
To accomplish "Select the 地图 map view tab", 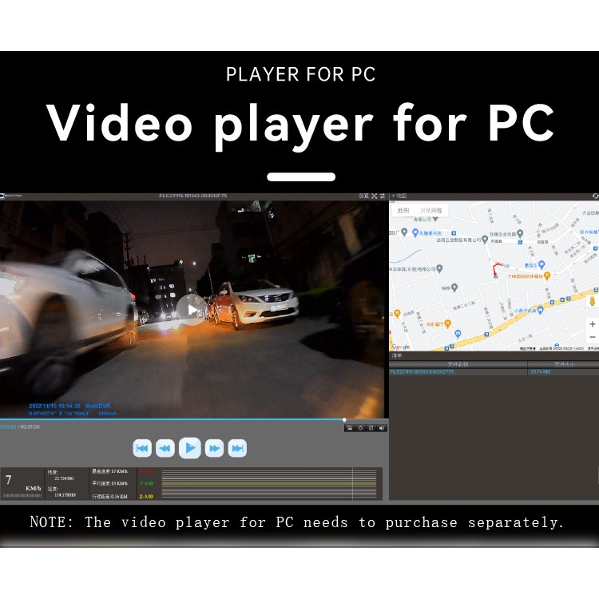I will (403, 211).
